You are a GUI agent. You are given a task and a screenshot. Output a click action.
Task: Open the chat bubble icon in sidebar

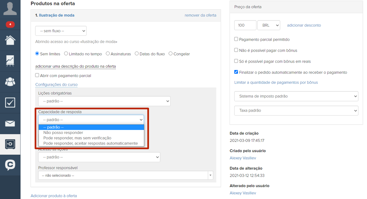coord(10,165)
